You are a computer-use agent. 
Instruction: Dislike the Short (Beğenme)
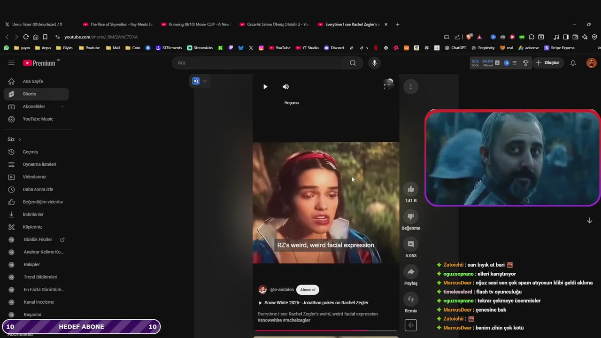click(x=411, y=216)
